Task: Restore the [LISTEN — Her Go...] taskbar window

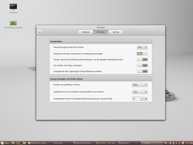Action: coord(106,143)
